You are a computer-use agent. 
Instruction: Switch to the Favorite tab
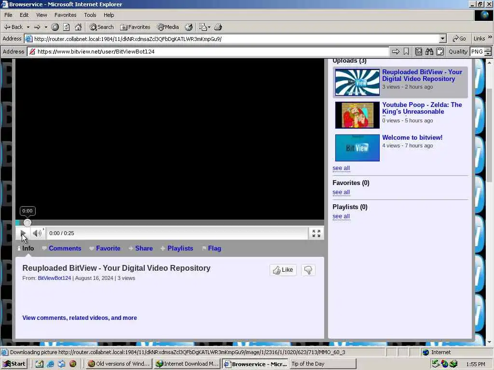[105, 248]
